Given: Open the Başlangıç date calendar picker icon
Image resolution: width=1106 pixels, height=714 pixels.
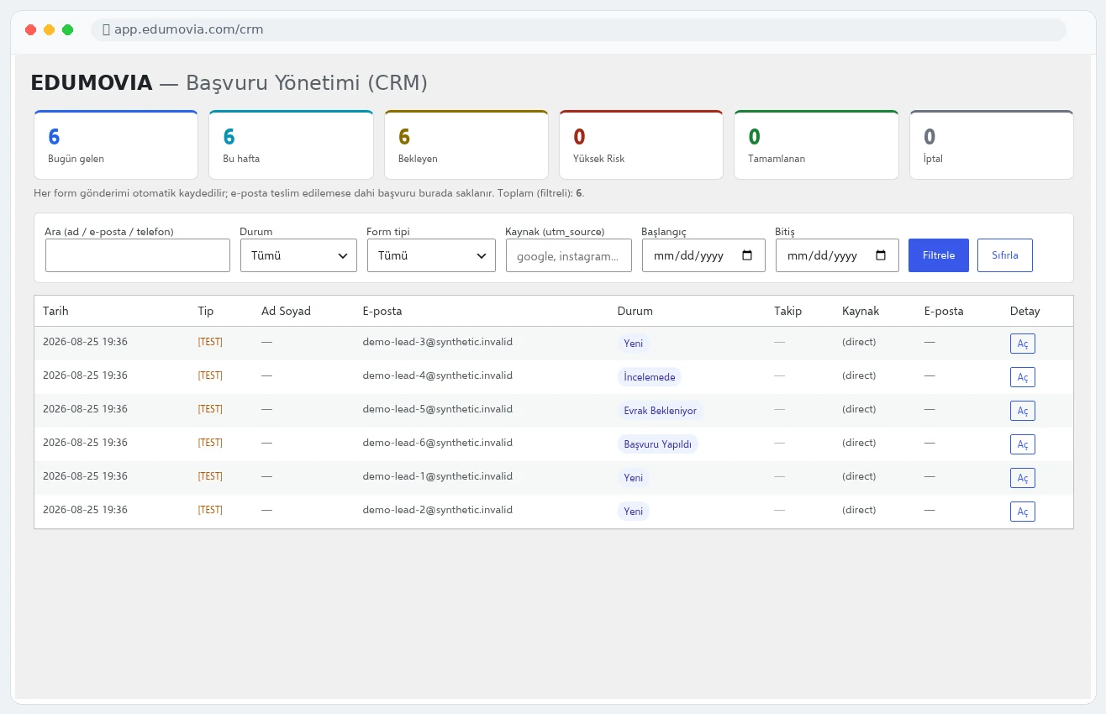Looking at the screenshot, I should pos(747,255).
